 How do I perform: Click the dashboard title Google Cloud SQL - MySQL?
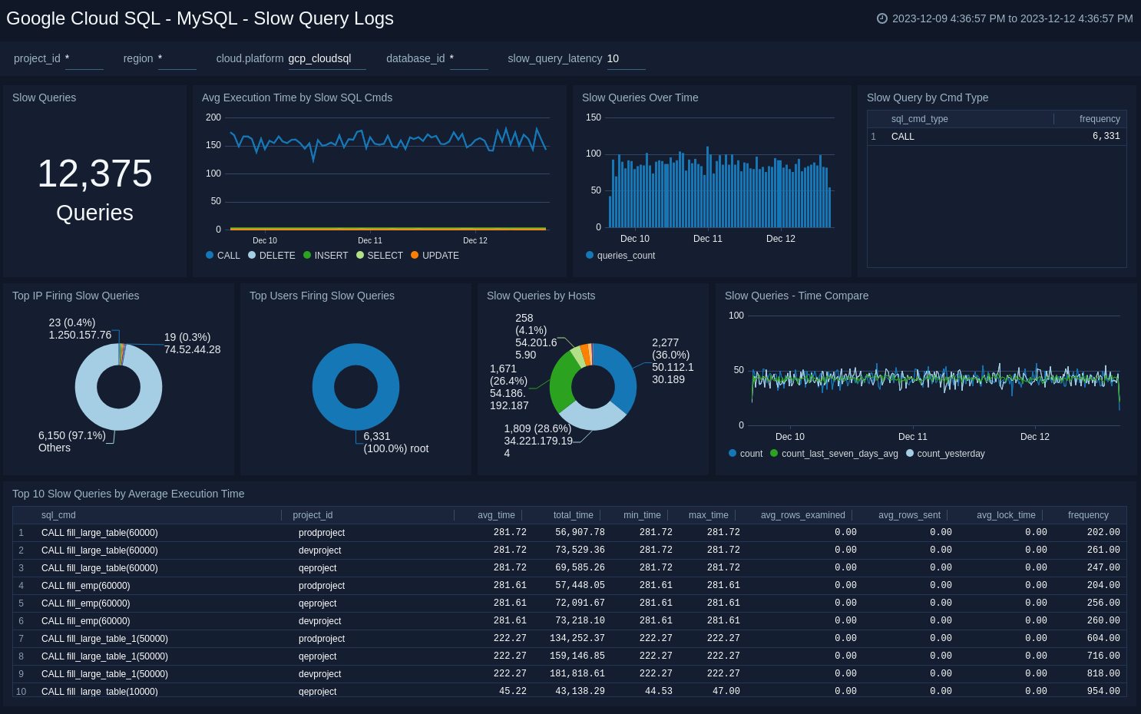pyautogui.click(x=200, y=18)
